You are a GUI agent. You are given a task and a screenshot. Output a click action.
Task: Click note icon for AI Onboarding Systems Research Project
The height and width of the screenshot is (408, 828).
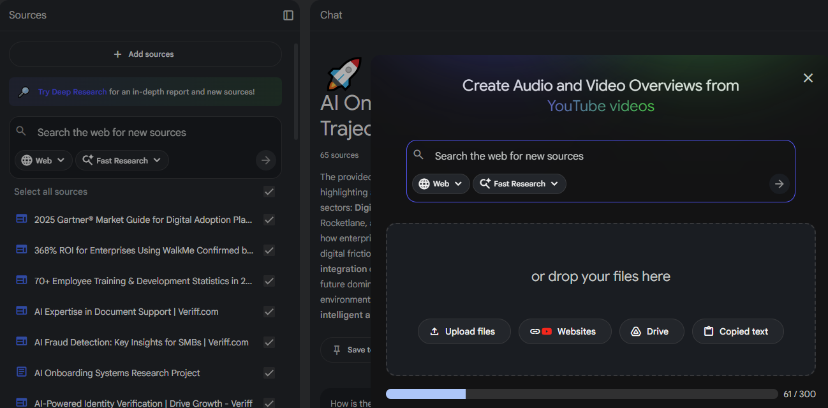tap(22, 372)
